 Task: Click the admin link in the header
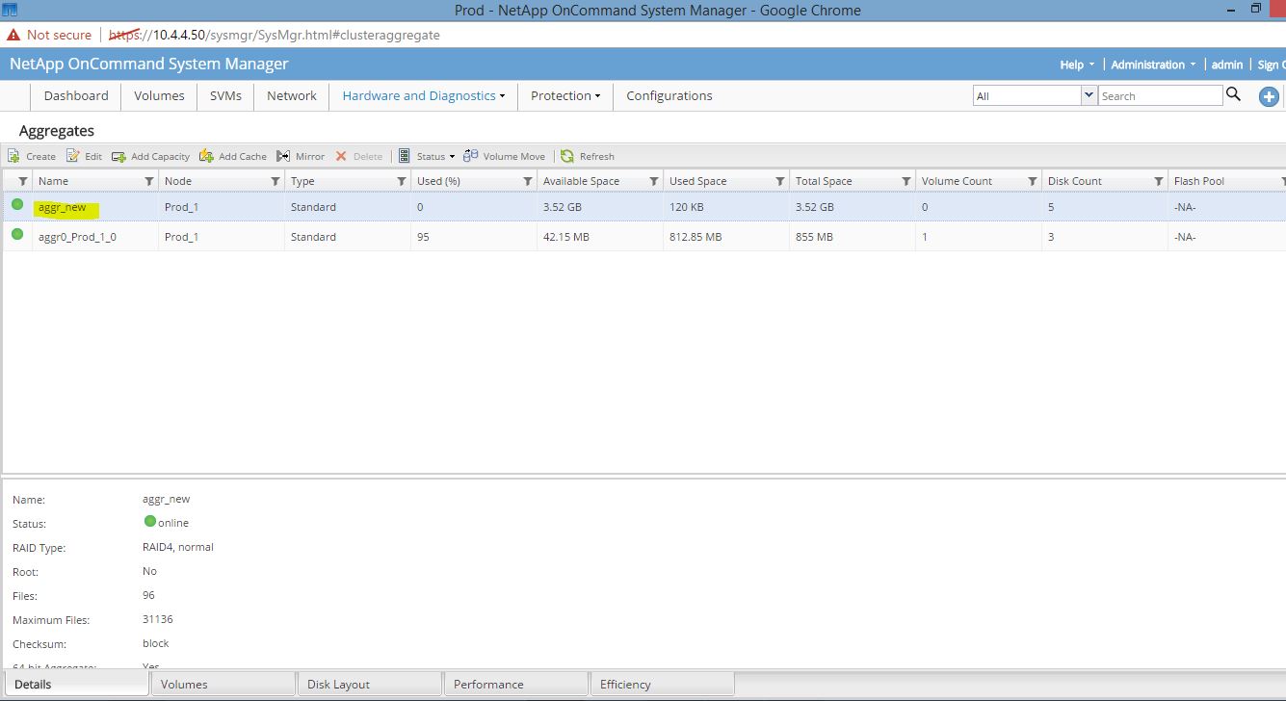click(x=1226, y=64)
